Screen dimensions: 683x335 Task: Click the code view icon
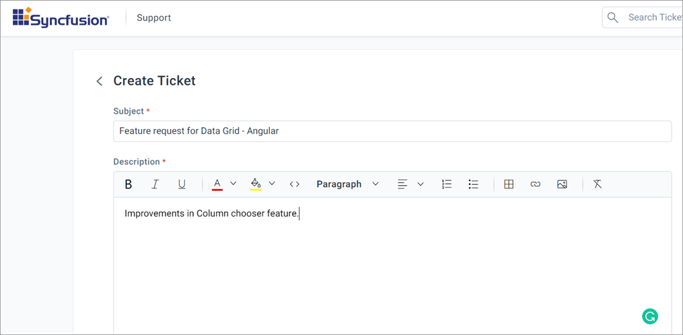tap(295, 184)
